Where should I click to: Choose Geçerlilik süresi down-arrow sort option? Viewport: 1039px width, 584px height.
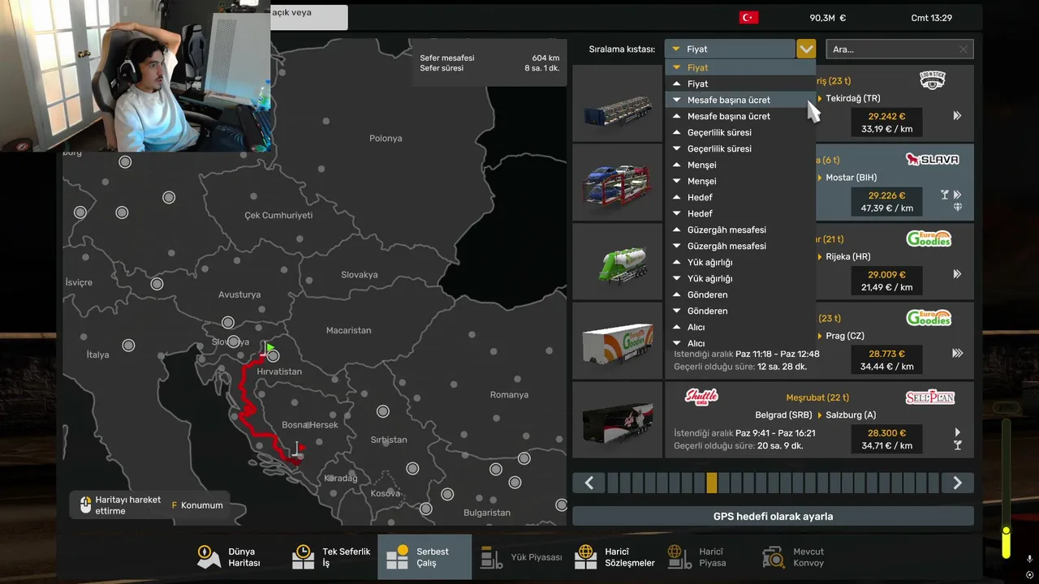pos(740,148)
